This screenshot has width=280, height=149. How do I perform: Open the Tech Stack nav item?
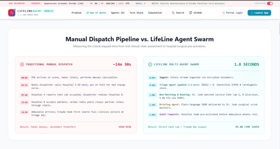pyautogui.click(x=137, y=13)
